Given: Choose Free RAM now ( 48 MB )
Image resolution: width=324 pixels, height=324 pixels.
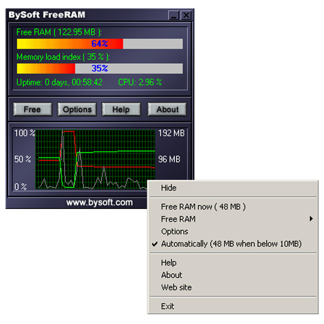Looking at the screenshot, I should 233,207.
